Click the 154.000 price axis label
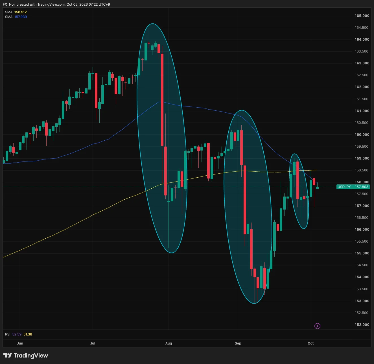 point(362,277)
